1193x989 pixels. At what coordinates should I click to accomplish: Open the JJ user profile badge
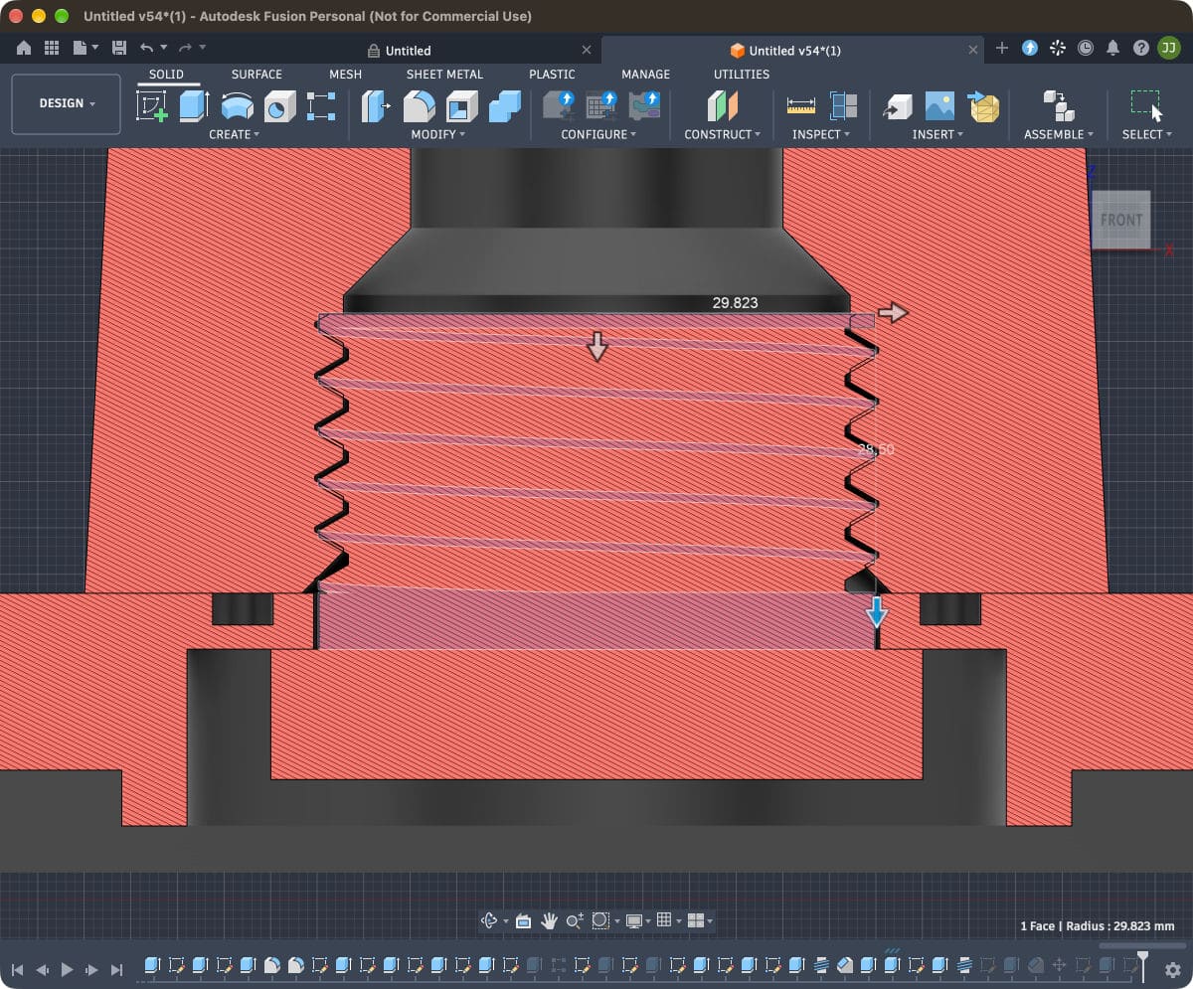tap(1169, 47)
